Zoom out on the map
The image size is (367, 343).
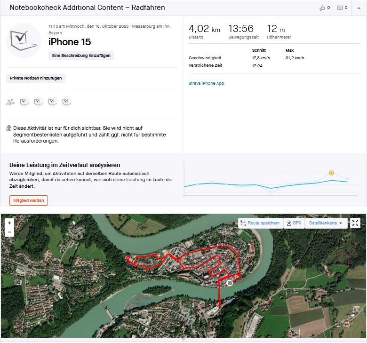coord(9,232)
